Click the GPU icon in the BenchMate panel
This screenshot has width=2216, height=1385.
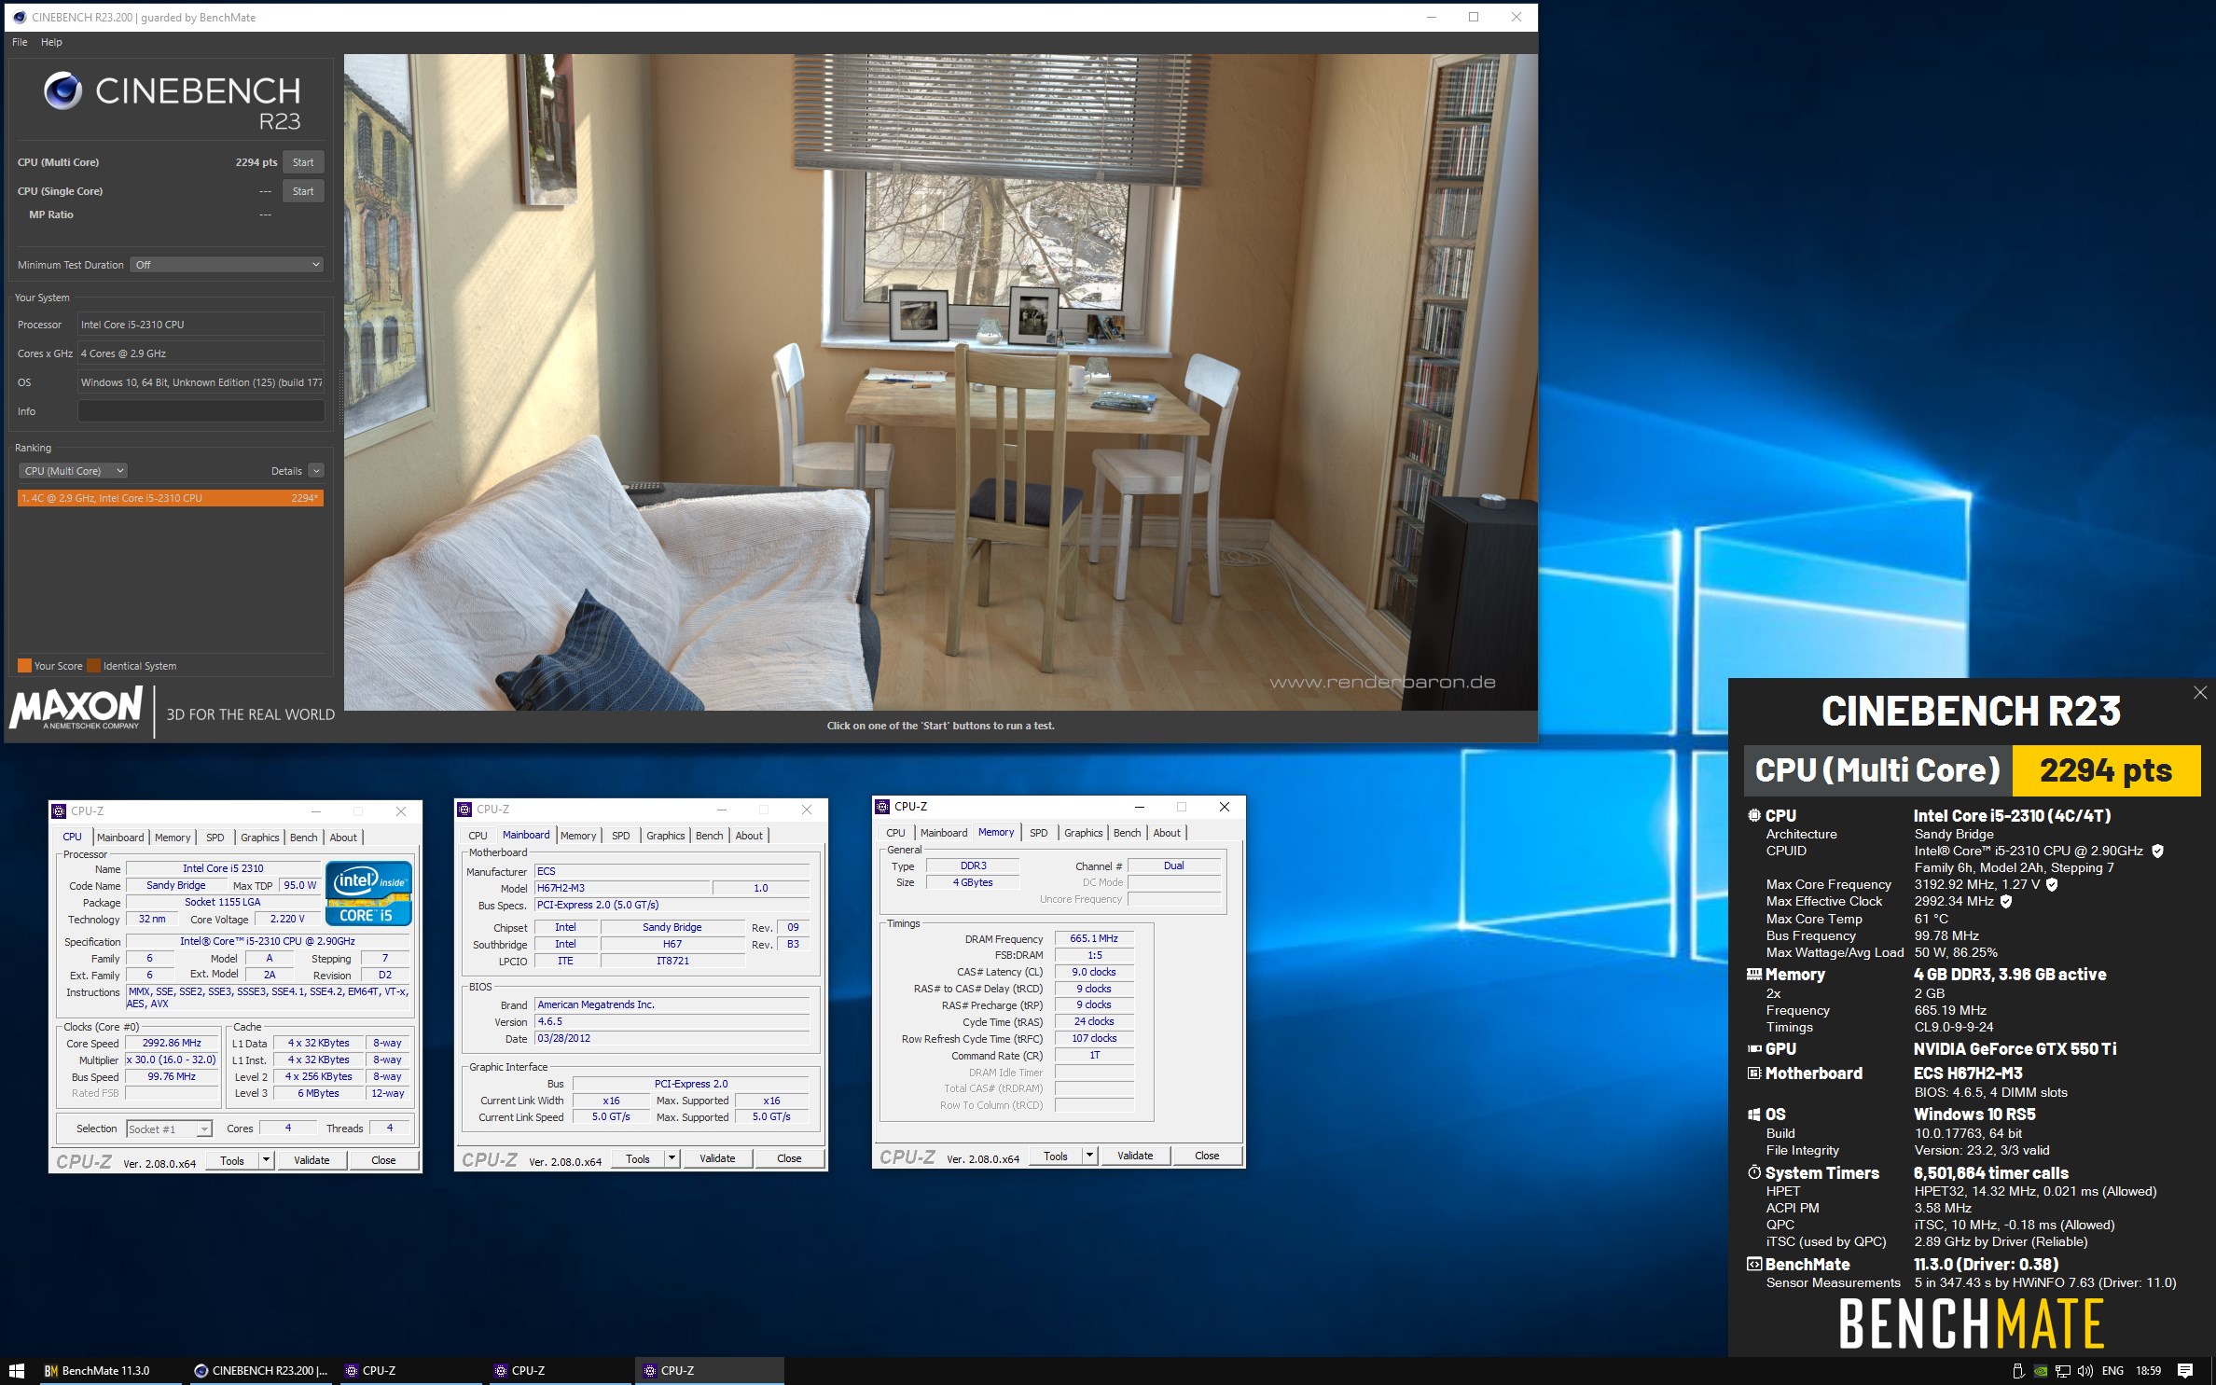point(1753,1048)
